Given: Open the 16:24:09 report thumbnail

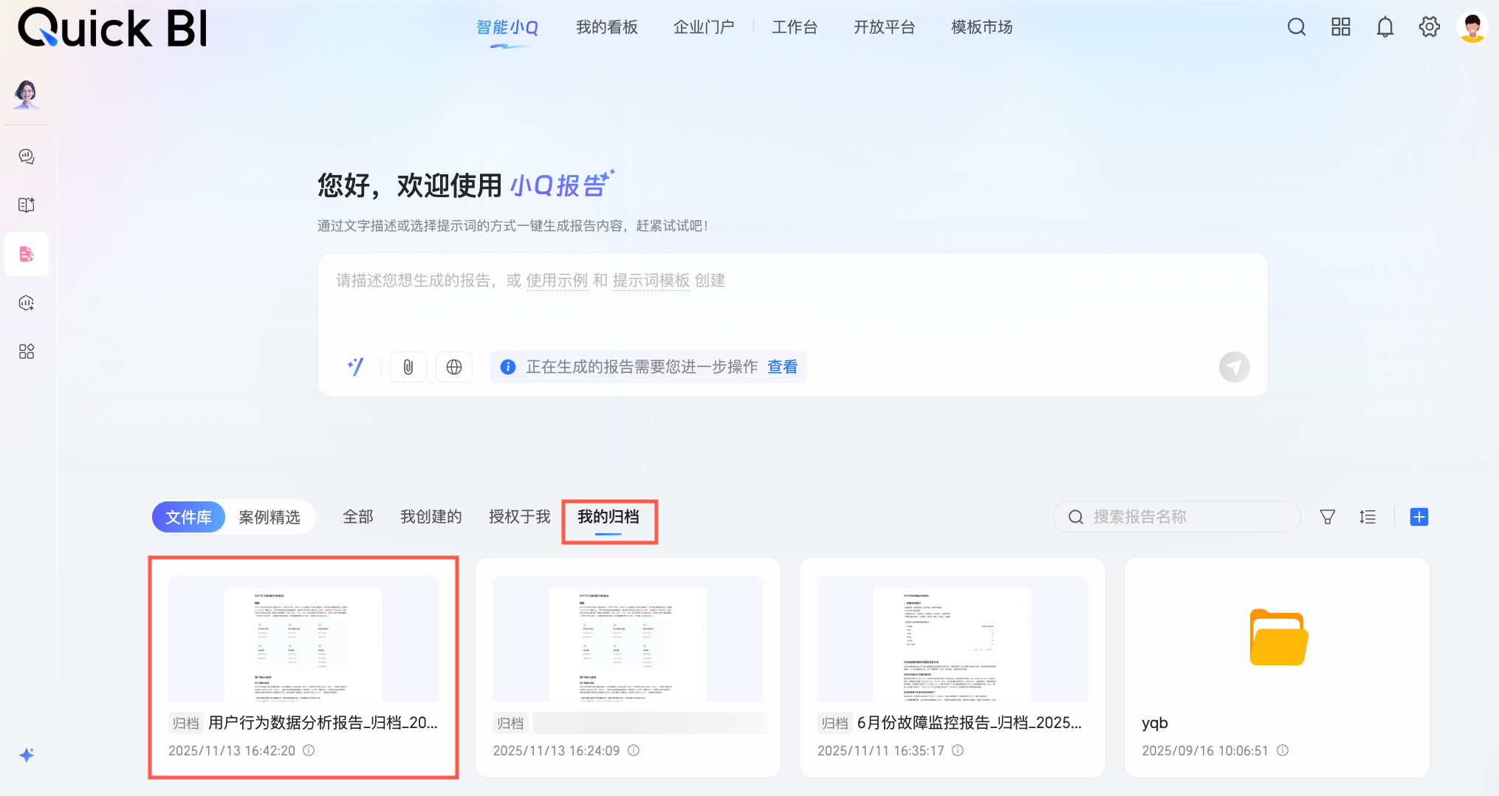Looking at the screenshot, I should tap(628, 638).
